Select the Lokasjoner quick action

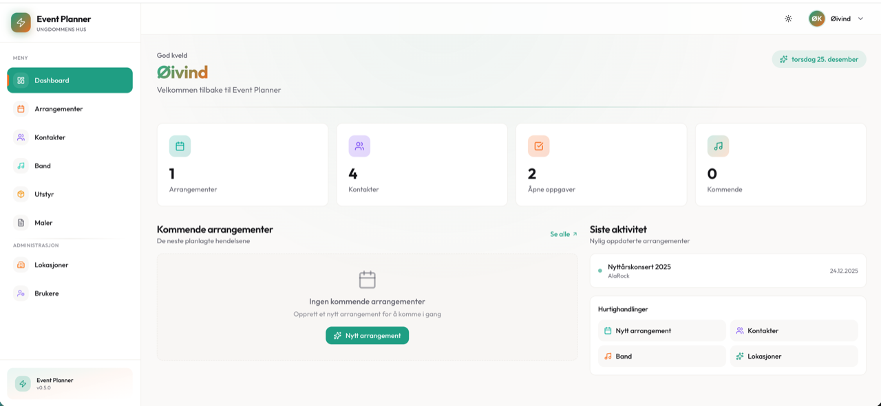coord(794,357)
